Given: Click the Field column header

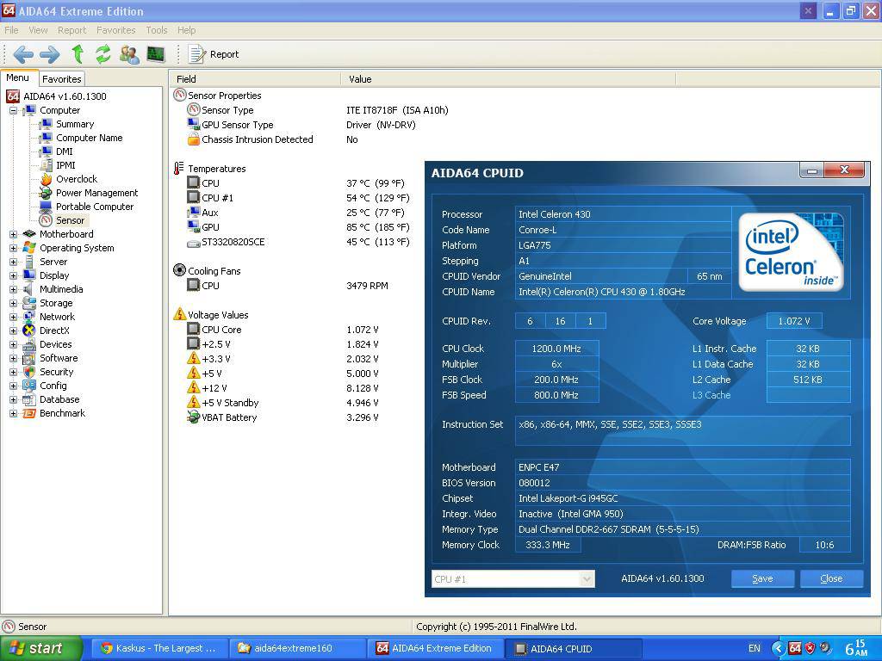Looking at the screenshot, I should point(255,79).
